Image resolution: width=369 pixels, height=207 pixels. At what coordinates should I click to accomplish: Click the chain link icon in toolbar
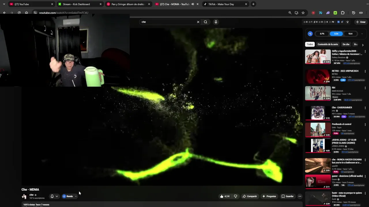tap(361, 13)
